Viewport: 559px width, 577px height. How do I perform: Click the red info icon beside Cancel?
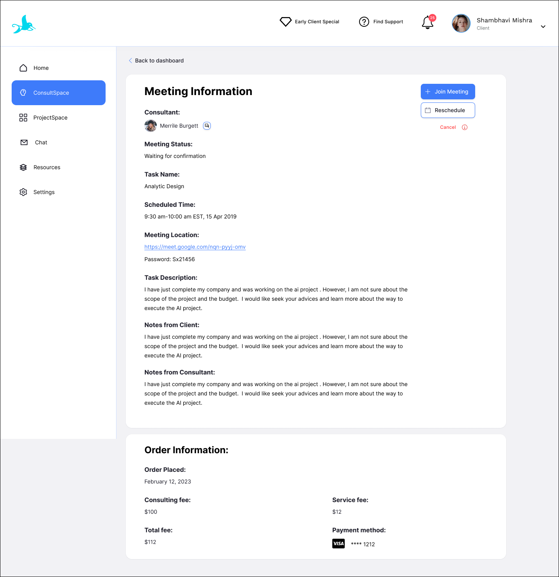pyautogui.click(x=465, y=127)
